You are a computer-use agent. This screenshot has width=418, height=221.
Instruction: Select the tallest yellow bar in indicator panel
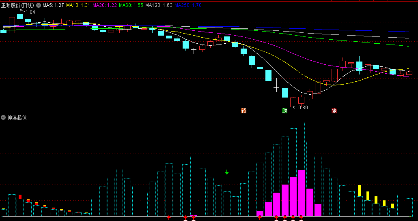click(359, 191)
